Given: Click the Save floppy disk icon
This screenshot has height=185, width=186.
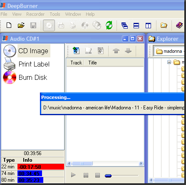Looking at the screenshot, I should point(33,25).
